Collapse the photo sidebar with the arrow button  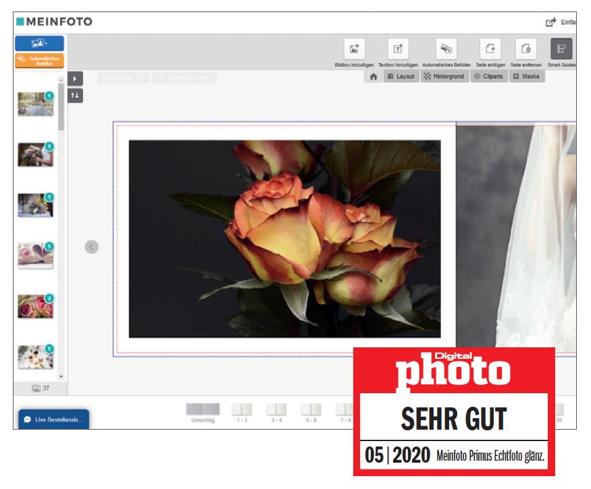click(75, 79)
